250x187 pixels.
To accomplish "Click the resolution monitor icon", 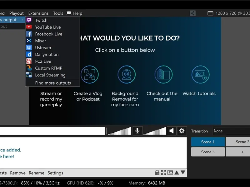I will click(x=210, y=13).
